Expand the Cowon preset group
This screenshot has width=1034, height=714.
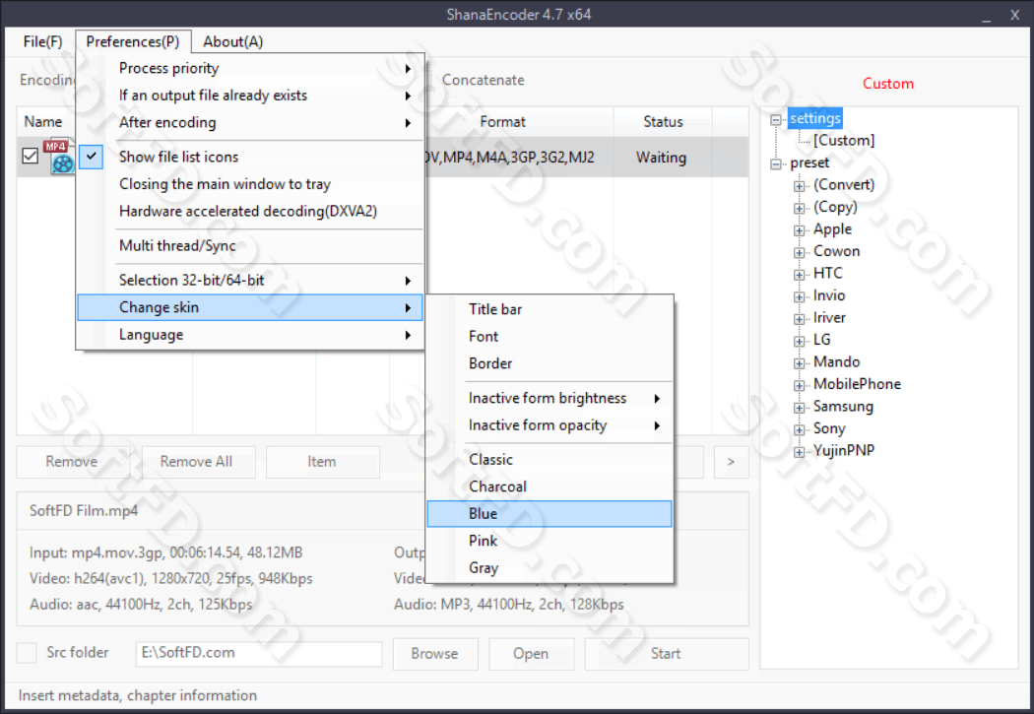pos(799,252)
